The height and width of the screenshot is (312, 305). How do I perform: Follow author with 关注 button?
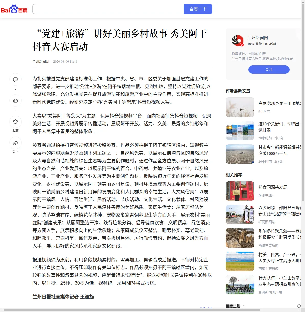coord(269,70)
